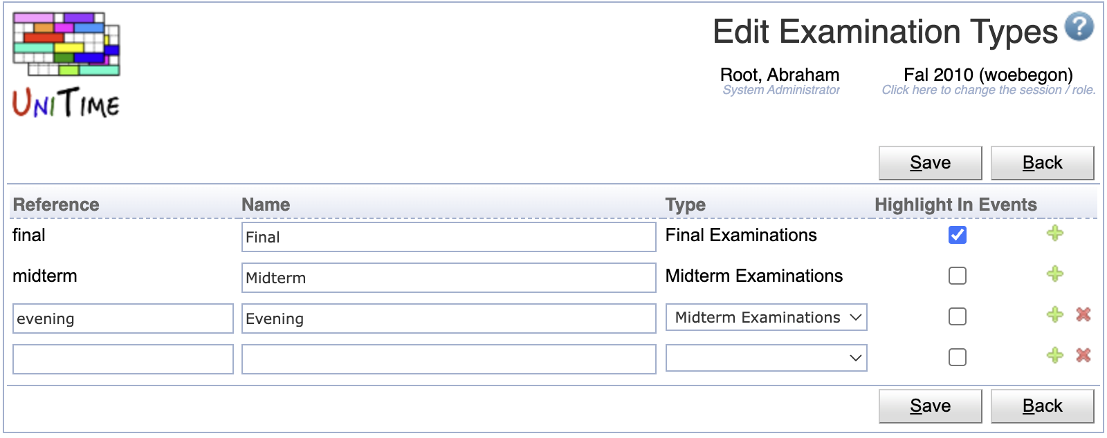
Task: Click the bottom Back button
Action: pos(1042,406)
